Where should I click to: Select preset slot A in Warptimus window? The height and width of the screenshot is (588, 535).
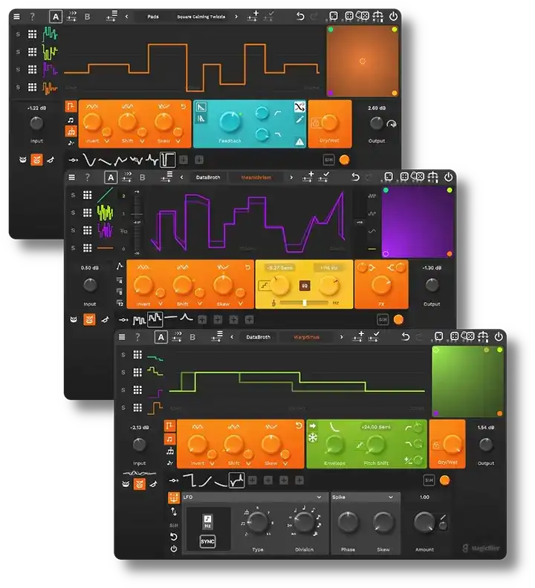coord(161,337)
